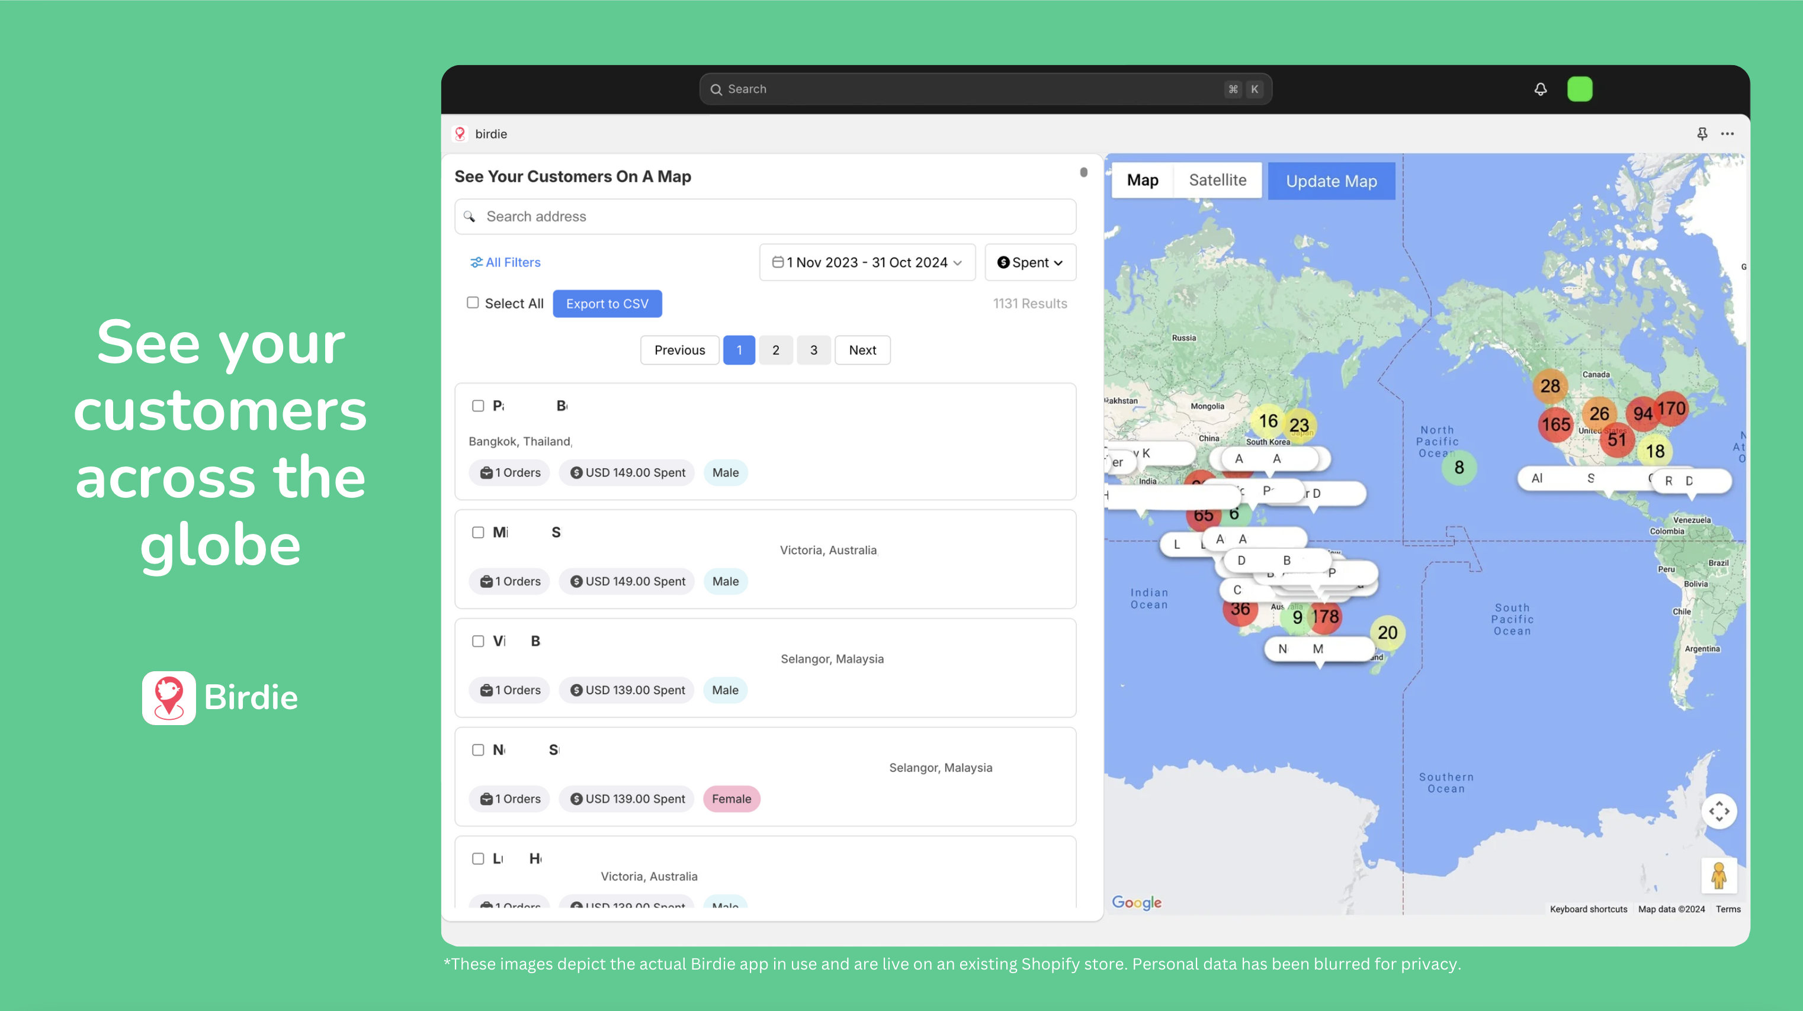Click the top Search bar

(x=986, y=89)
